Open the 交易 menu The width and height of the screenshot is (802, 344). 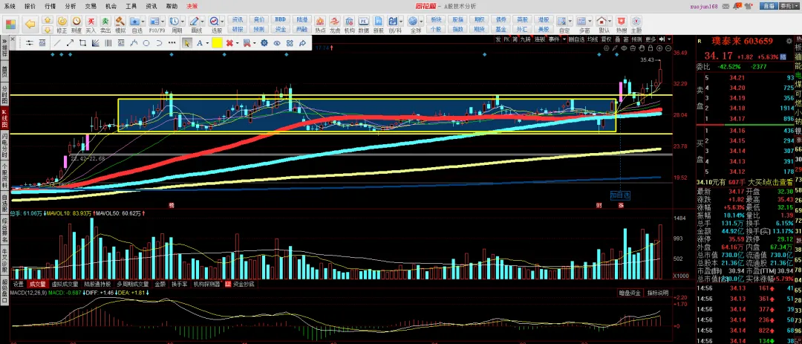click(91, 6)
